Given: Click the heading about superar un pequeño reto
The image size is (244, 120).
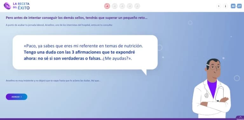Looking at the screenshot, I should coord(77,18).
